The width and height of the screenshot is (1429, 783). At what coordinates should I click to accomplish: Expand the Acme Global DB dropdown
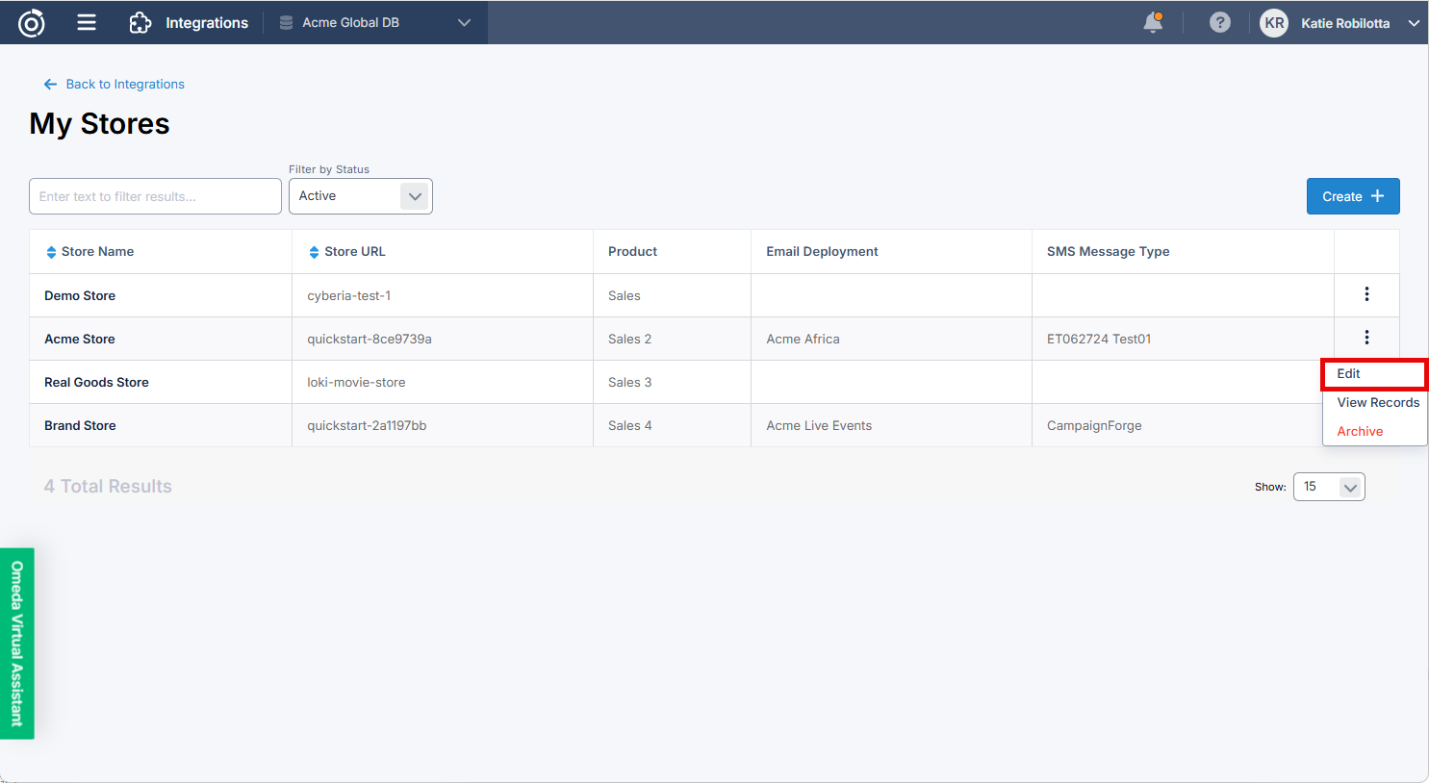pyautogui.click(x=464, y=23)
